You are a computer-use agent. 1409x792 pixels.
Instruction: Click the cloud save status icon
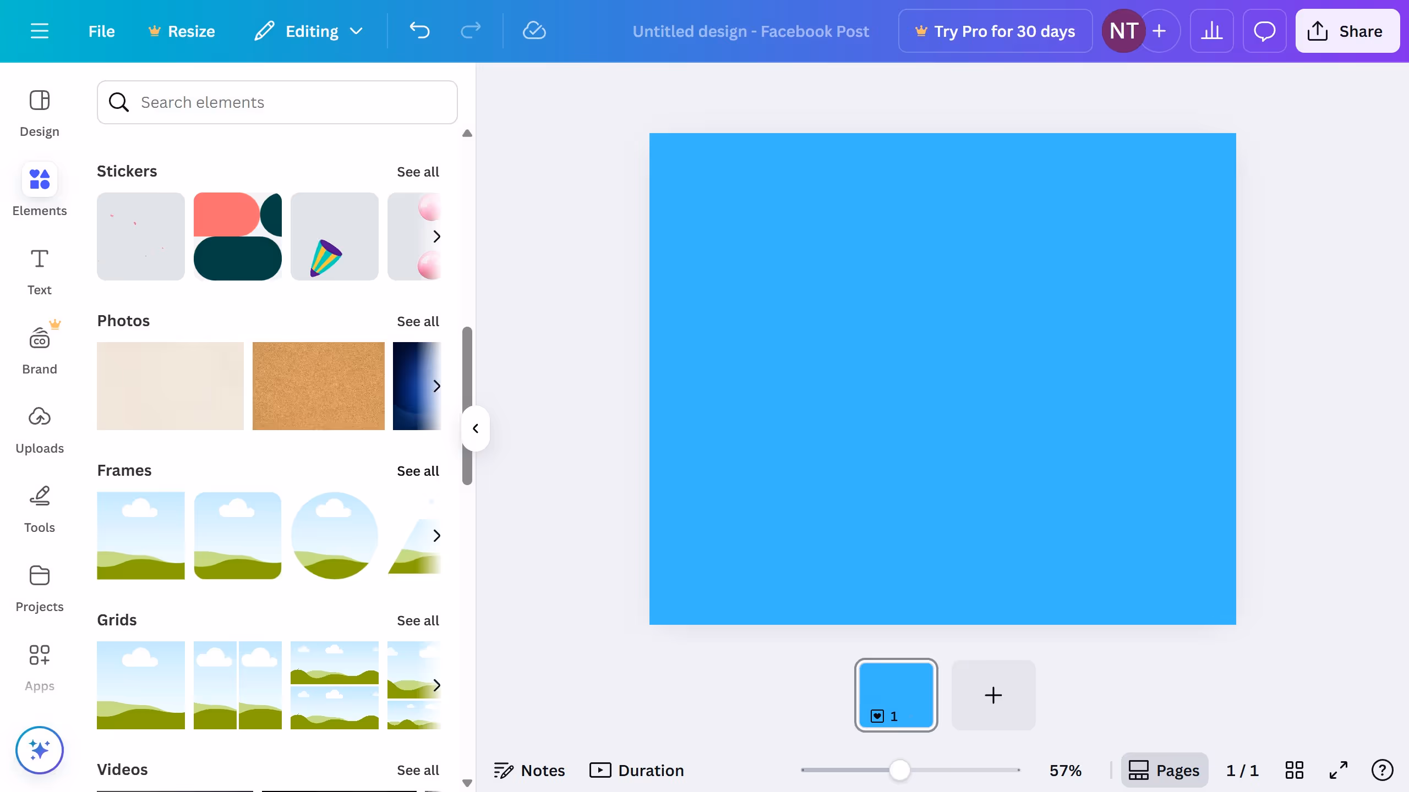[x=533, y=31]
